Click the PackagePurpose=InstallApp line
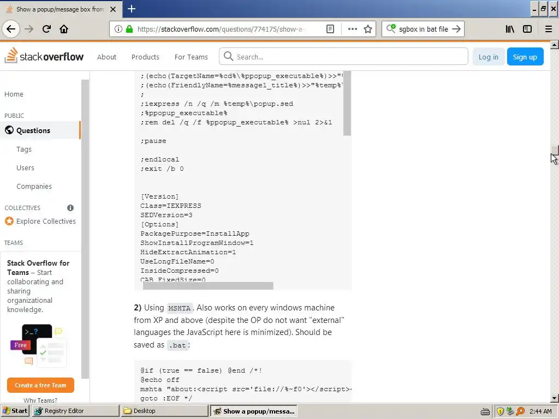The image size is (559, 419). click(x=195, y=234)
